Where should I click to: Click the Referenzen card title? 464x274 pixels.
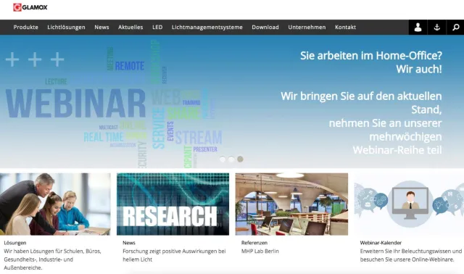click(x=254, y=243)
